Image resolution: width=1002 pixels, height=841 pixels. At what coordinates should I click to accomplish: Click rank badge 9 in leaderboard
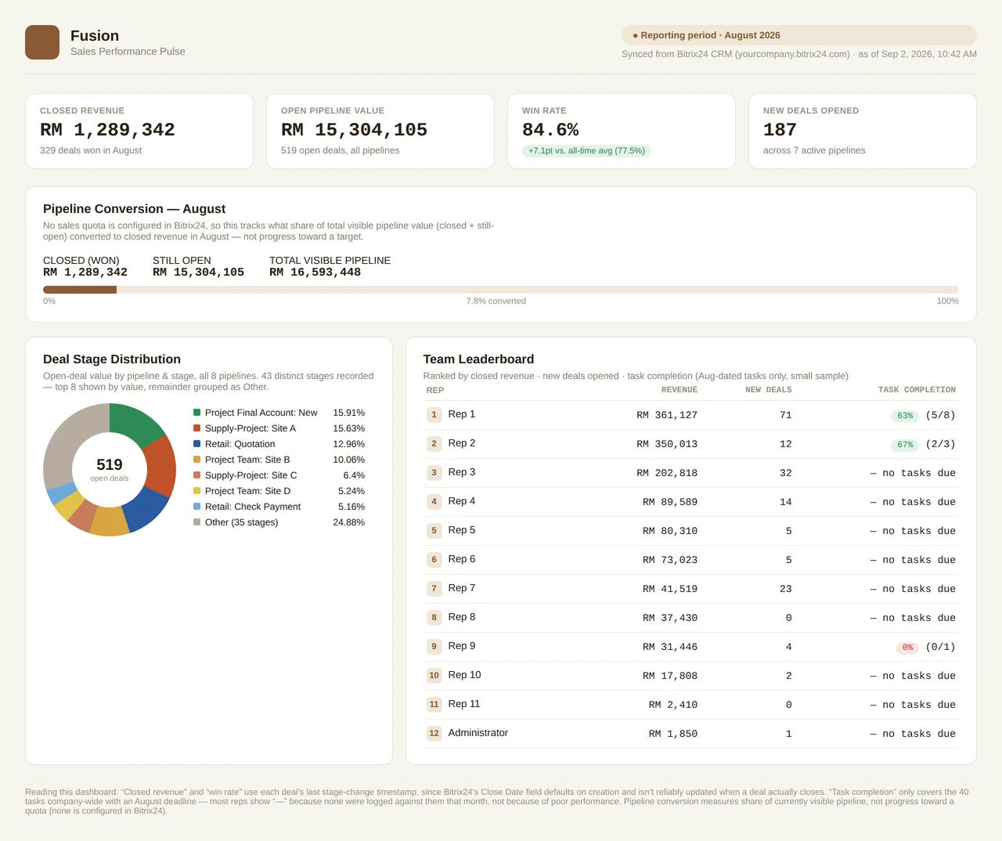pyautogui.click(x=434, y=647)
